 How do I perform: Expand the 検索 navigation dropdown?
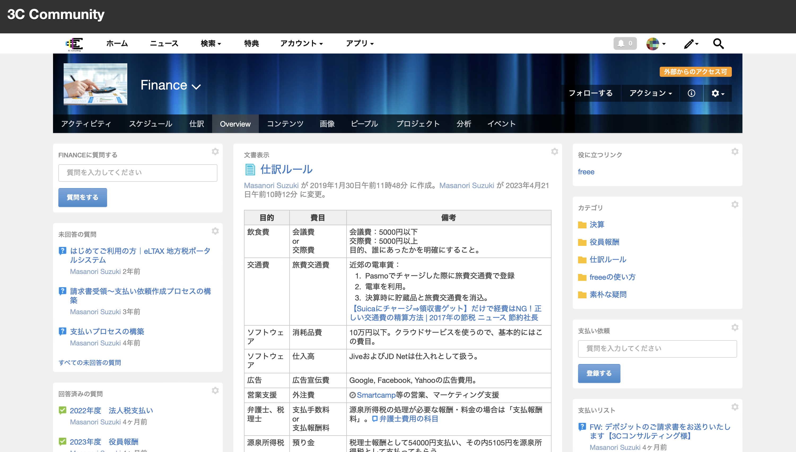tap(211, 43)
